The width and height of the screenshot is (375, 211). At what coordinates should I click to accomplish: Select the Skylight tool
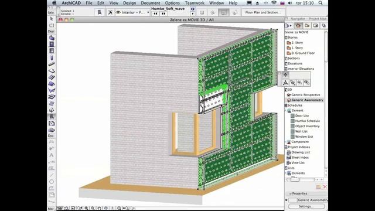click(x=52, y=97)
